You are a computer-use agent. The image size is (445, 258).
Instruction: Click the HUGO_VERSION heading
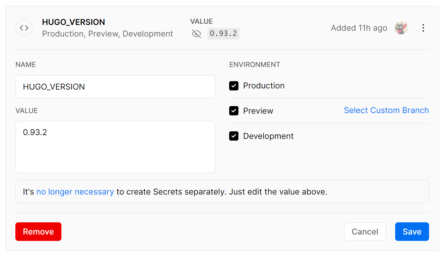73,22
